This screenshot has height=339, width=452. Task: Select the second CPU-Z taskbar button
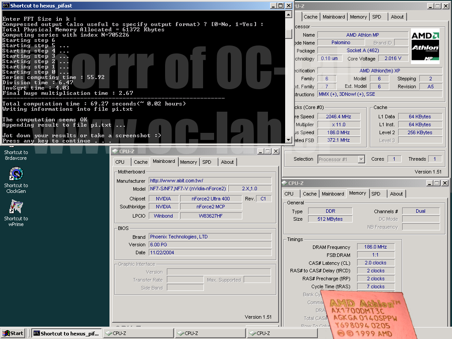coord(211,333)
